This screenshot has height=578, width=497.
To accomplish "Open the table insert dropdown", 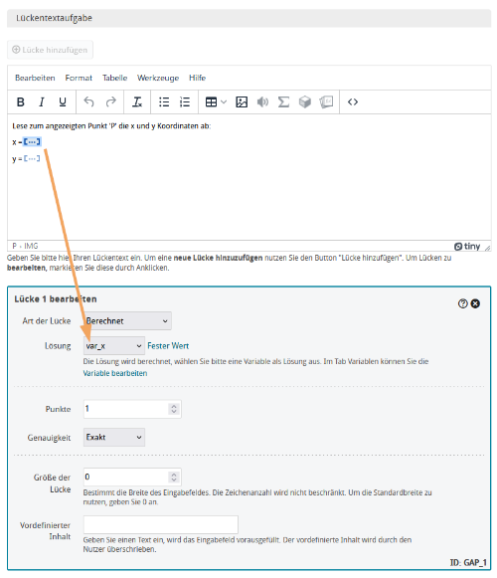I will (x=216, y=101).
